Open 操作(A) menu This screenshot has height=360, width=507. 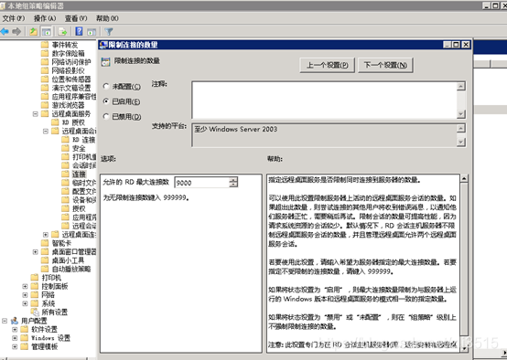(x=45, y=18)
